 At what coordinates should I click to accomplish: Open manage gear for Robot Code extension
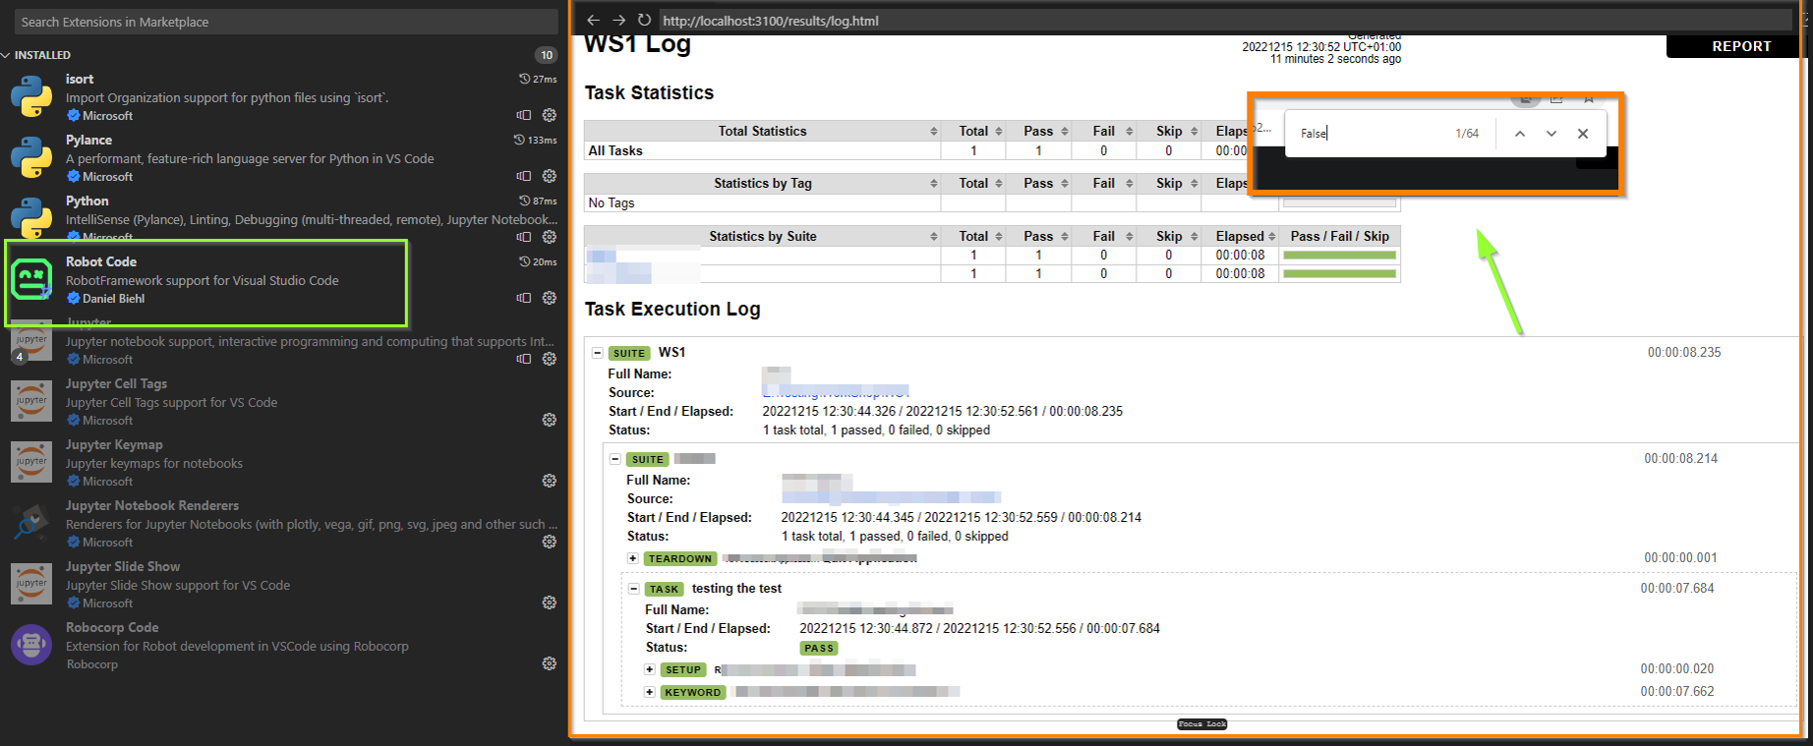point(550,298)
